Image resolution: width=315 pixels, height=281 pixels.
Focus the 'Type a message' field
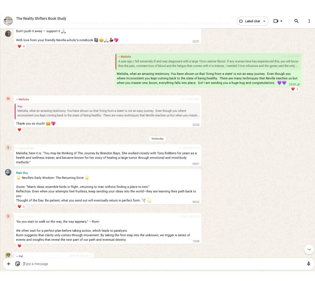click(x=163, y=264)
